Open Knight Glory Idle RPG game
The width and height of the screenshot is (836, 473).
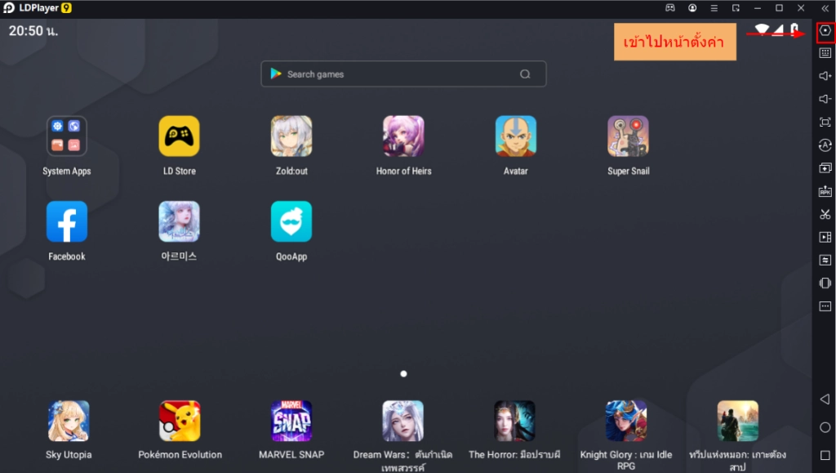[626, 421]
